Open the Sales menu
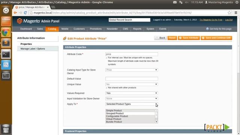240x135 pixels. pos(40,29)
